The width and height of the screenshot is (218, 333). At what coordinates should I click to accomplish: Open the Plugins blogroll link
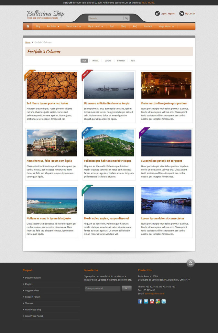pyautogui.click(x=29, y=284)
